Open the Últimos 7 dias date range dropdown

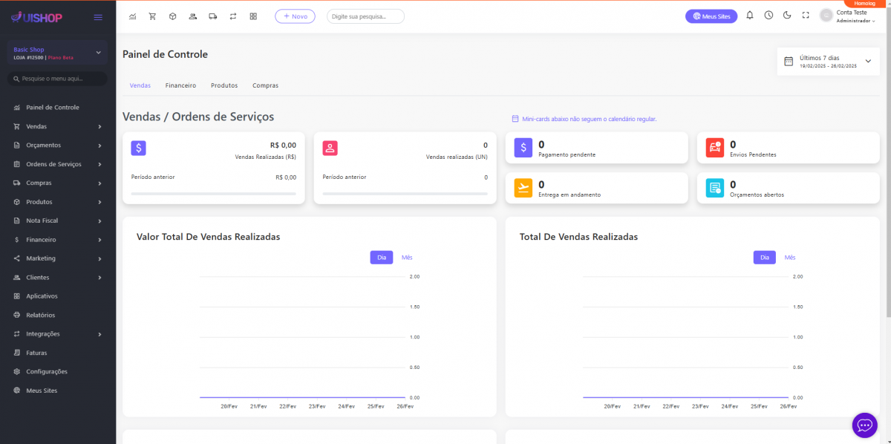828,62
